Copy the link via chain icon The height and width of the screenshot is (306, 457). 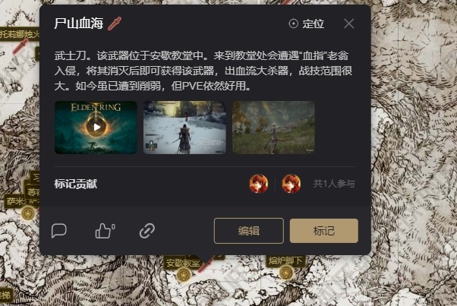(147, 231)
